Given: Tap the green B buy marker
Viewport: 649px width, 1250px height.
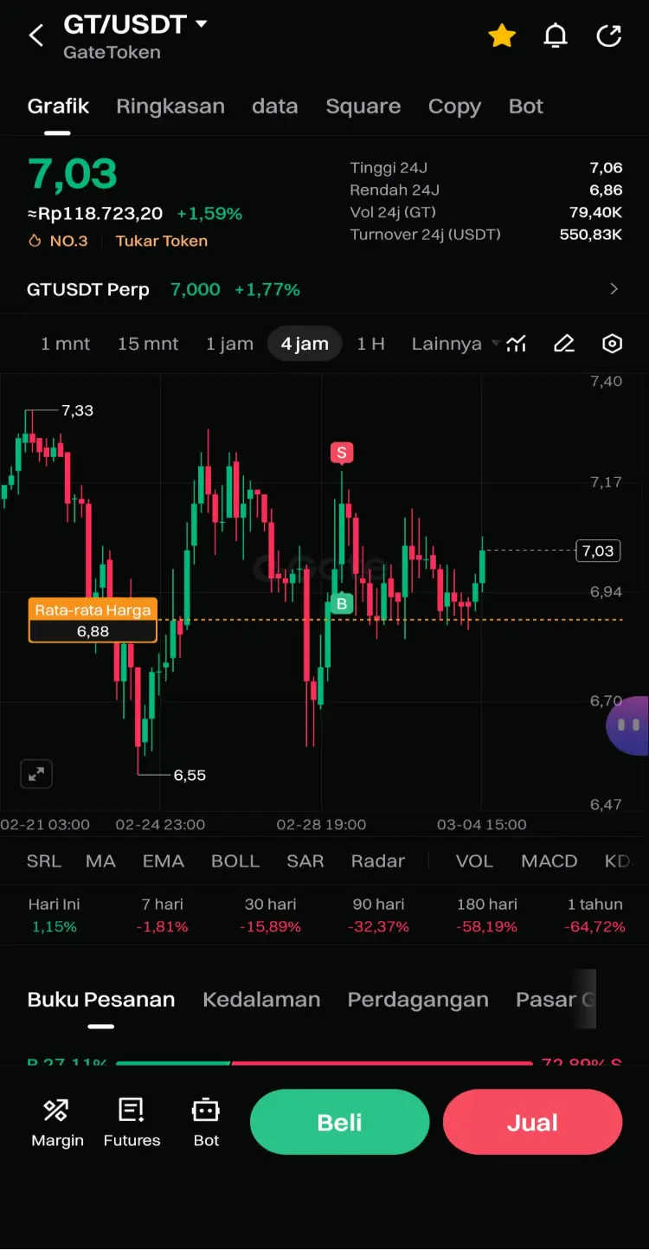Looking at the screenshot, I should point(342,603).
